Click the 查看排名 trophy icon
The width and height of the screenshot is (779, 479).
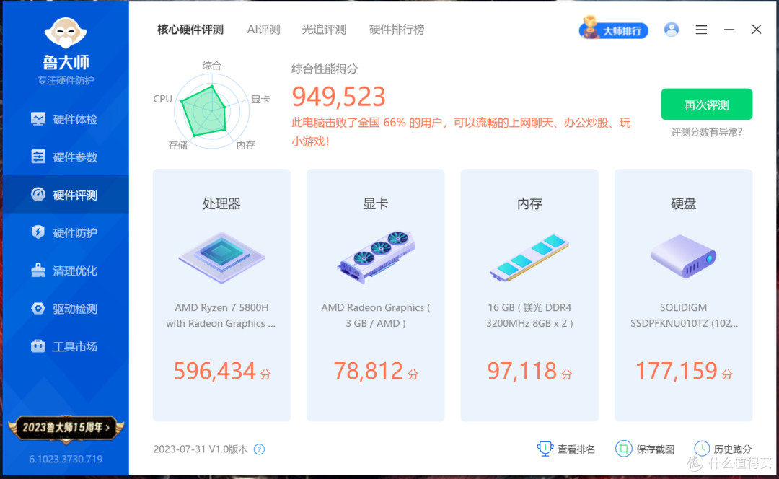(x=545, y=449)
